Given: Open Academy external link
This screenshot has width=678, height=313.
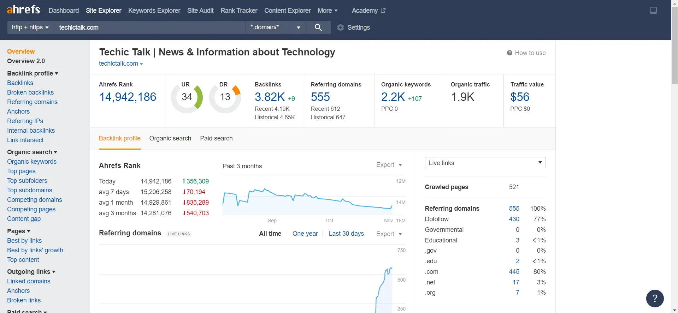Looking at the screenshot, I should [369, 11].
